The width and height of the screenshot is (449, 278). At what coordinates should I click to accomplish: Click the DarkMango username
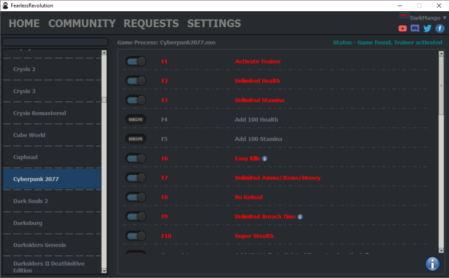point(425,18)
